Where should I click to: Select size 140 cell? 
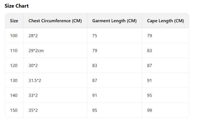tap(14, 95)
